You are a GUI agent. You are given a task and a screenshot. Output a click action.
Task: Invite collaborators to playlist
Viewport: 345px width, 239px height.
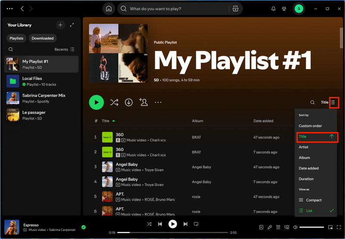click(x=144, y=102)
